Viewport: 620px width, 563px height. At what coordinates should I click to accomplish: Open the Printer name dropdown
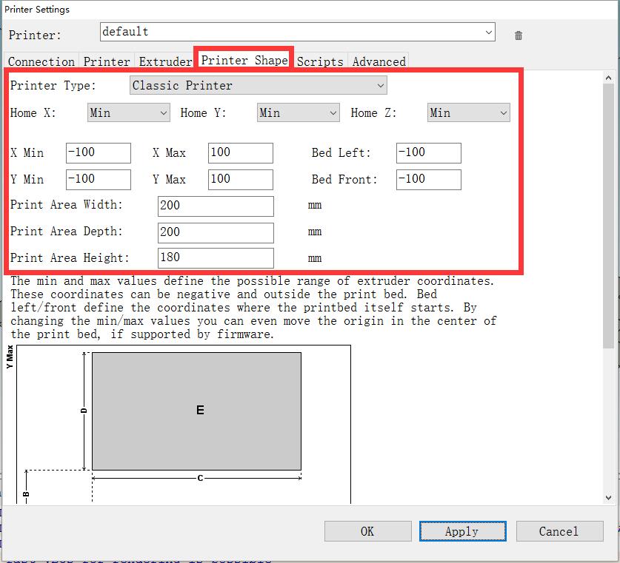489,33
